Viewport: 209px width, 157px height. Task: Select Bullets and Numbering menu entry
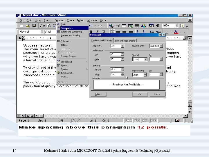[x=72, y=32]
